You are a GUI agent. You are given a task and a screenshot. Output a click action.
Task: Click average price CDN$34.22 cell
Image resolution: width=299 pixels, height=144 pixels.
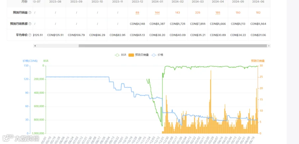[238, 35]
